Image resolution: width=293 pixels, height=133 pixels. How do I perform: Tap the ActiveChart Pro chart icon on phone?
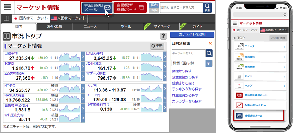[x=239, y=105]
